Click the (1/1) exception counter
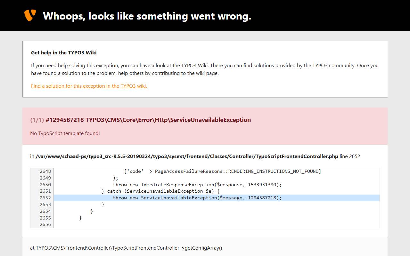410x256 pixels. point(37,120)
